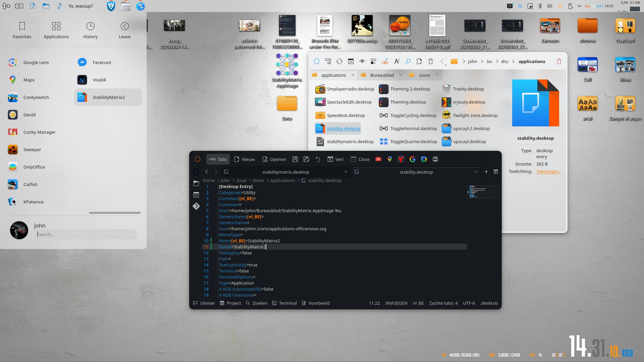Switch to the Bureaublad tab in file manager
Screen dimensions: 644x362
point(382,75)
